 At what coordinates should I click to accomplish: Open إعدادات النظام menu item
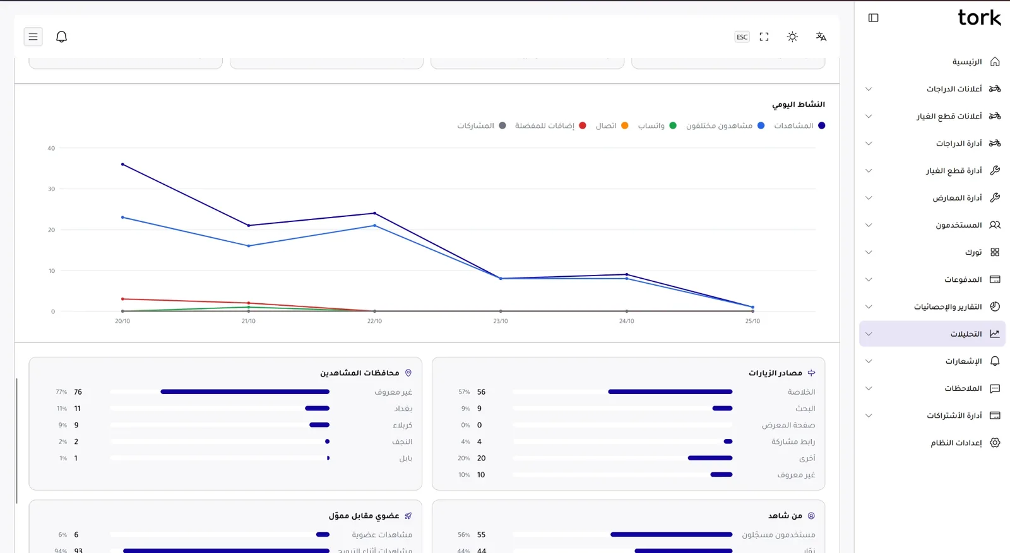pos(932,443)
